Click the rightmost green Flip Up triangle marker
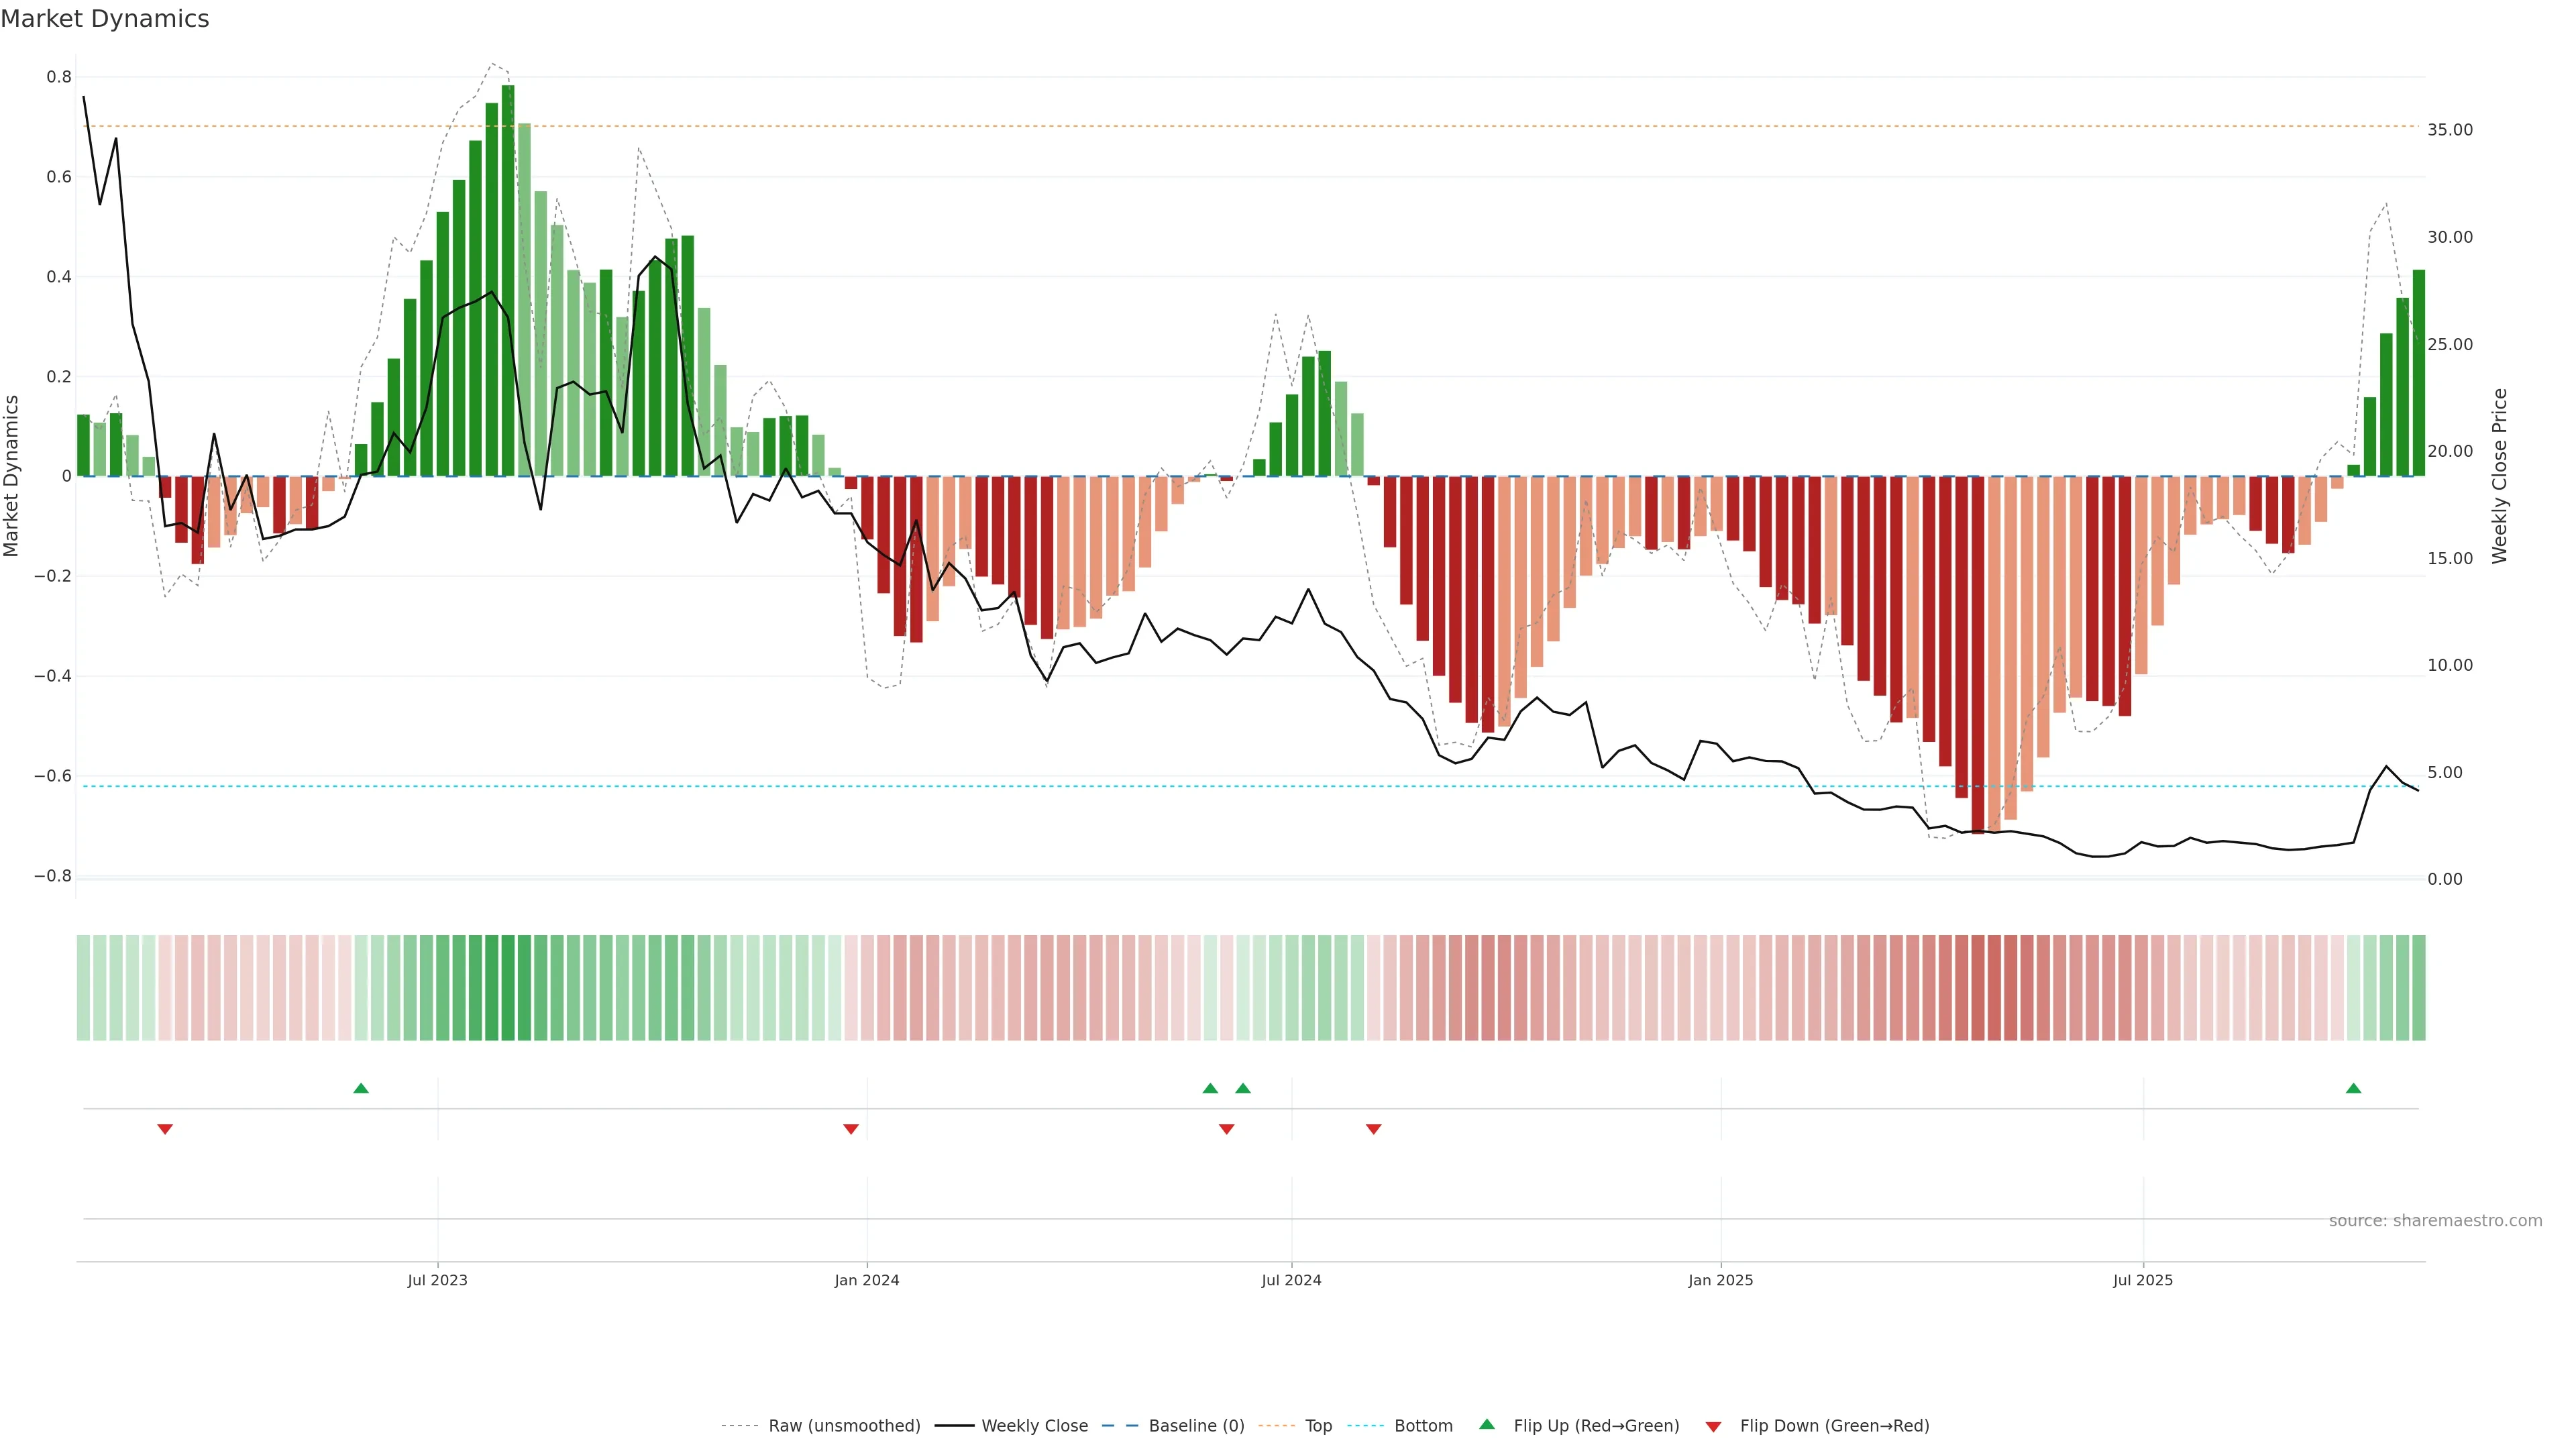The height and width of the screenshot is (1449, 2576). tap(2353, 1088)
